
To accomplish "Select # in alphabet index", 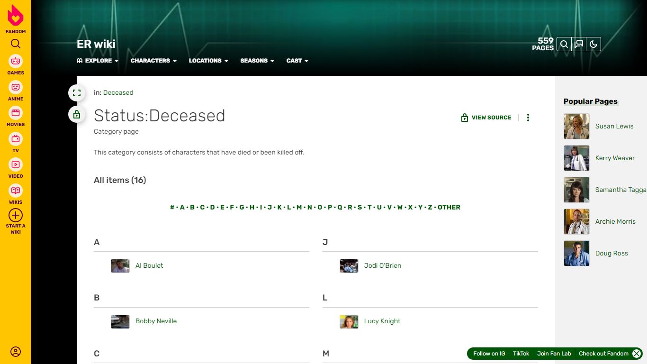I will point(172,207).
